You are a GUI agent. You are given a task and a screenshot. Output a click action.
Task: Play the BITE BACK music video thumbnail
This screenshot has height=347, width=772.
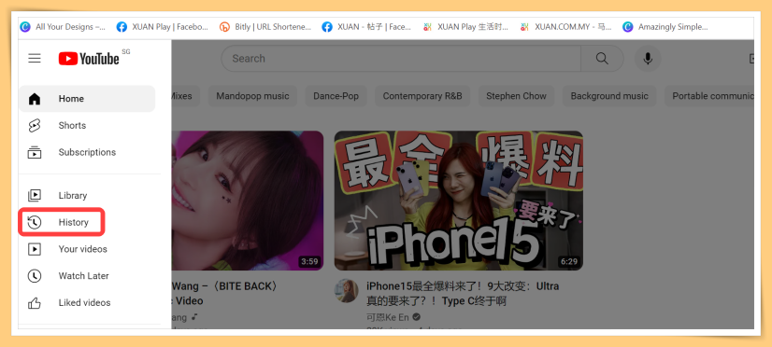(248, 201)
